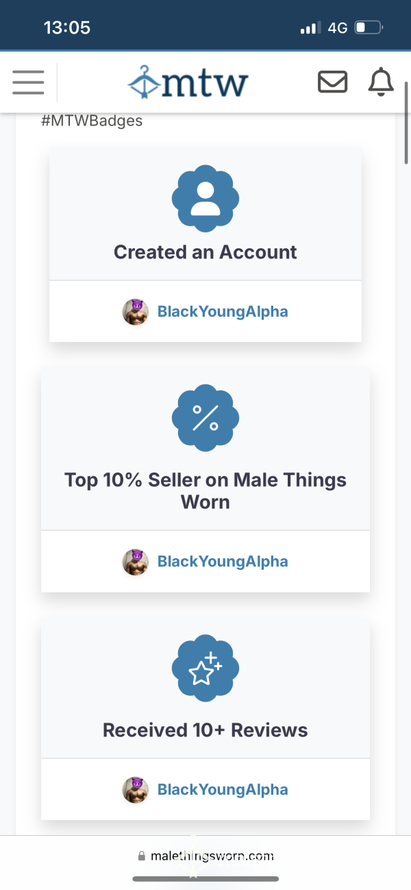The height and width of the screenshot is (890, 411).
Task: Tap the #MTWBadges hashtag text
Action: pos(92,121)
